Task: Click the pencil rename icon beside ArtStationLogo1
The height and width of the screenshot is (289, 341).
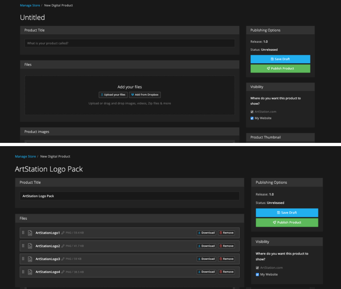Action: tap(63, 233)
